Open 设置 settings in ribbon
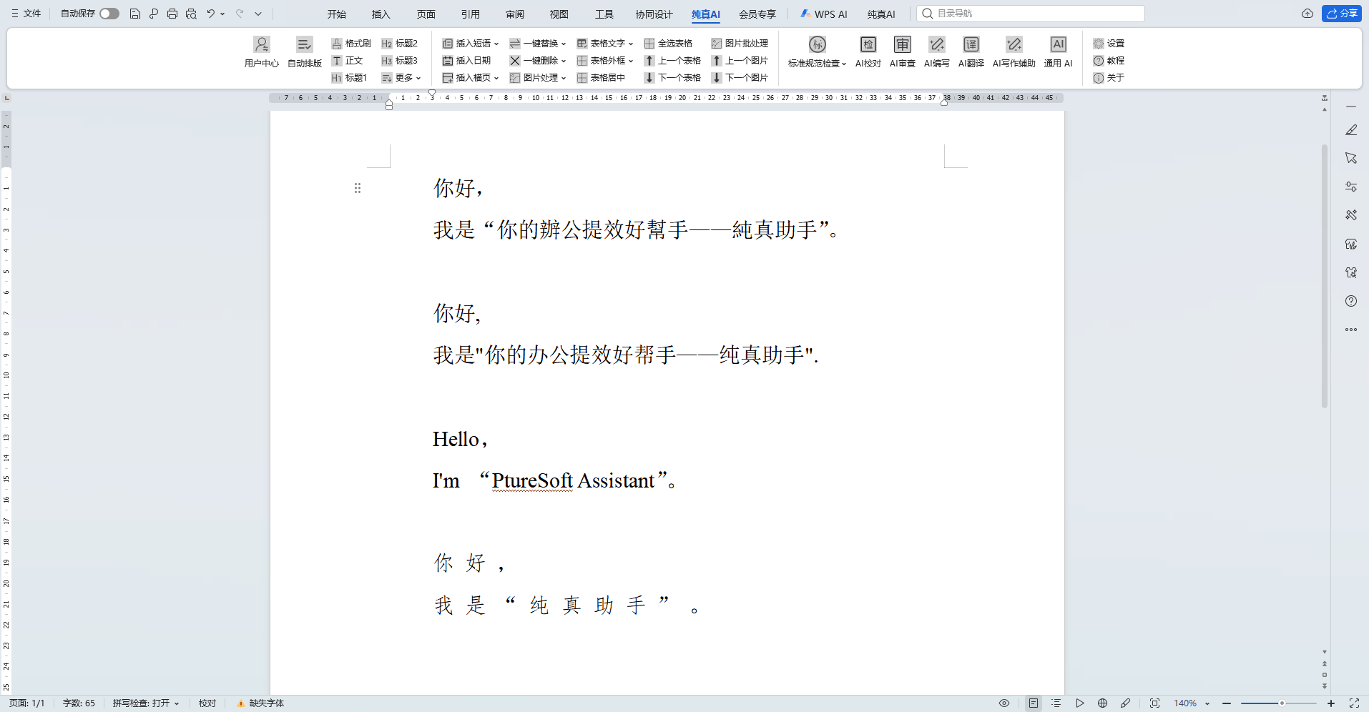 click(x=1109, y=44)
